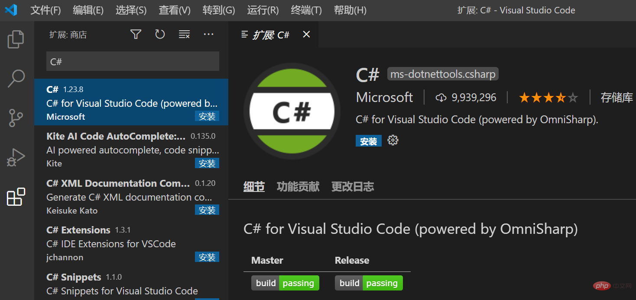Open the views and more actions menu
The height and width of the screenshot is (300, 636).
click(x=208, y=34)
